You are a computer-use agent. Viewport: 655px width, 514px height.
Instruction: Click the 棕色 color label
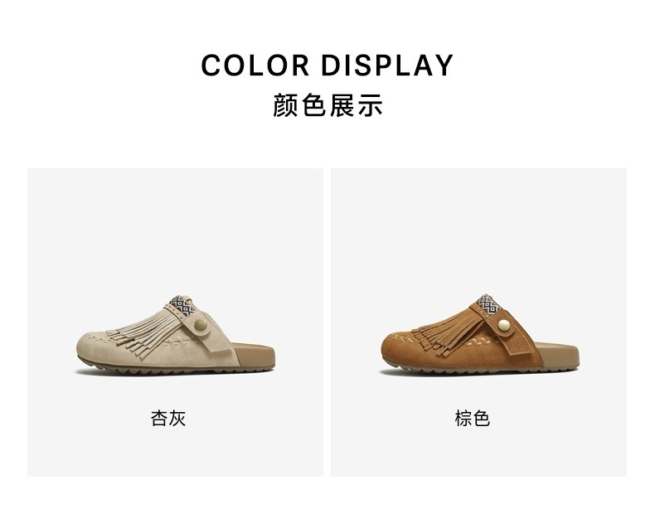point(472,419)
